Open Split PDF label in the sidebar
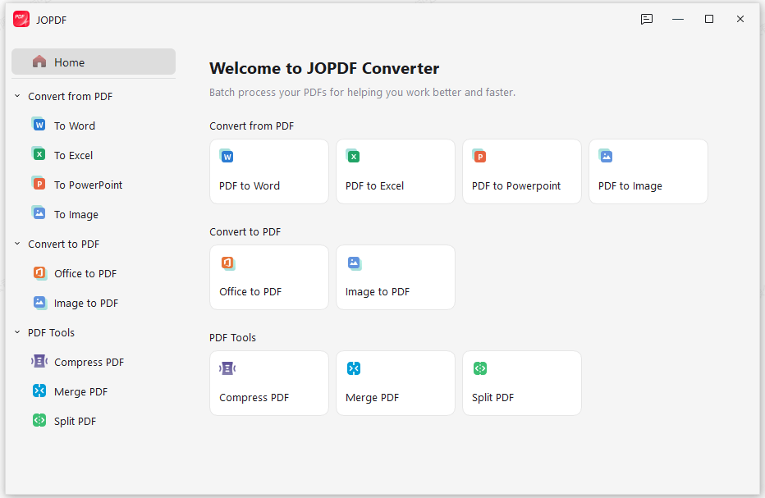 coord(76,422)
